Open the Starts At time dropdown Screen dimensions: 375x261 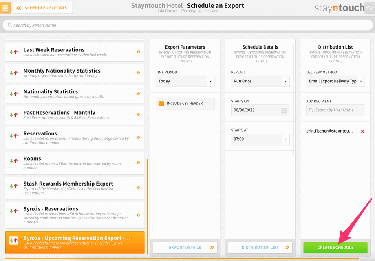[x=260, y=139]
